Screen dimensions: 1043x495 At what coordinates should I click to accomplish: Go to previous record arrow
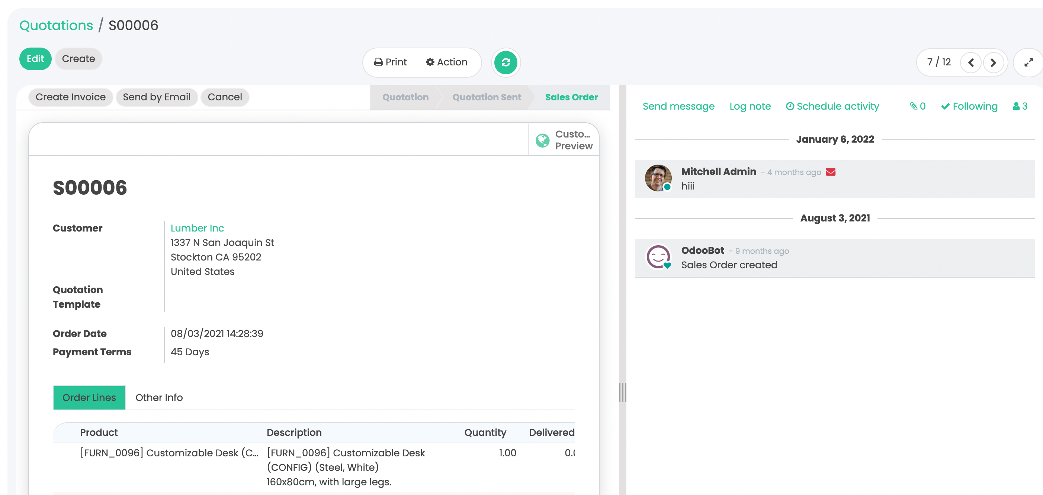[x=970, y=63]
